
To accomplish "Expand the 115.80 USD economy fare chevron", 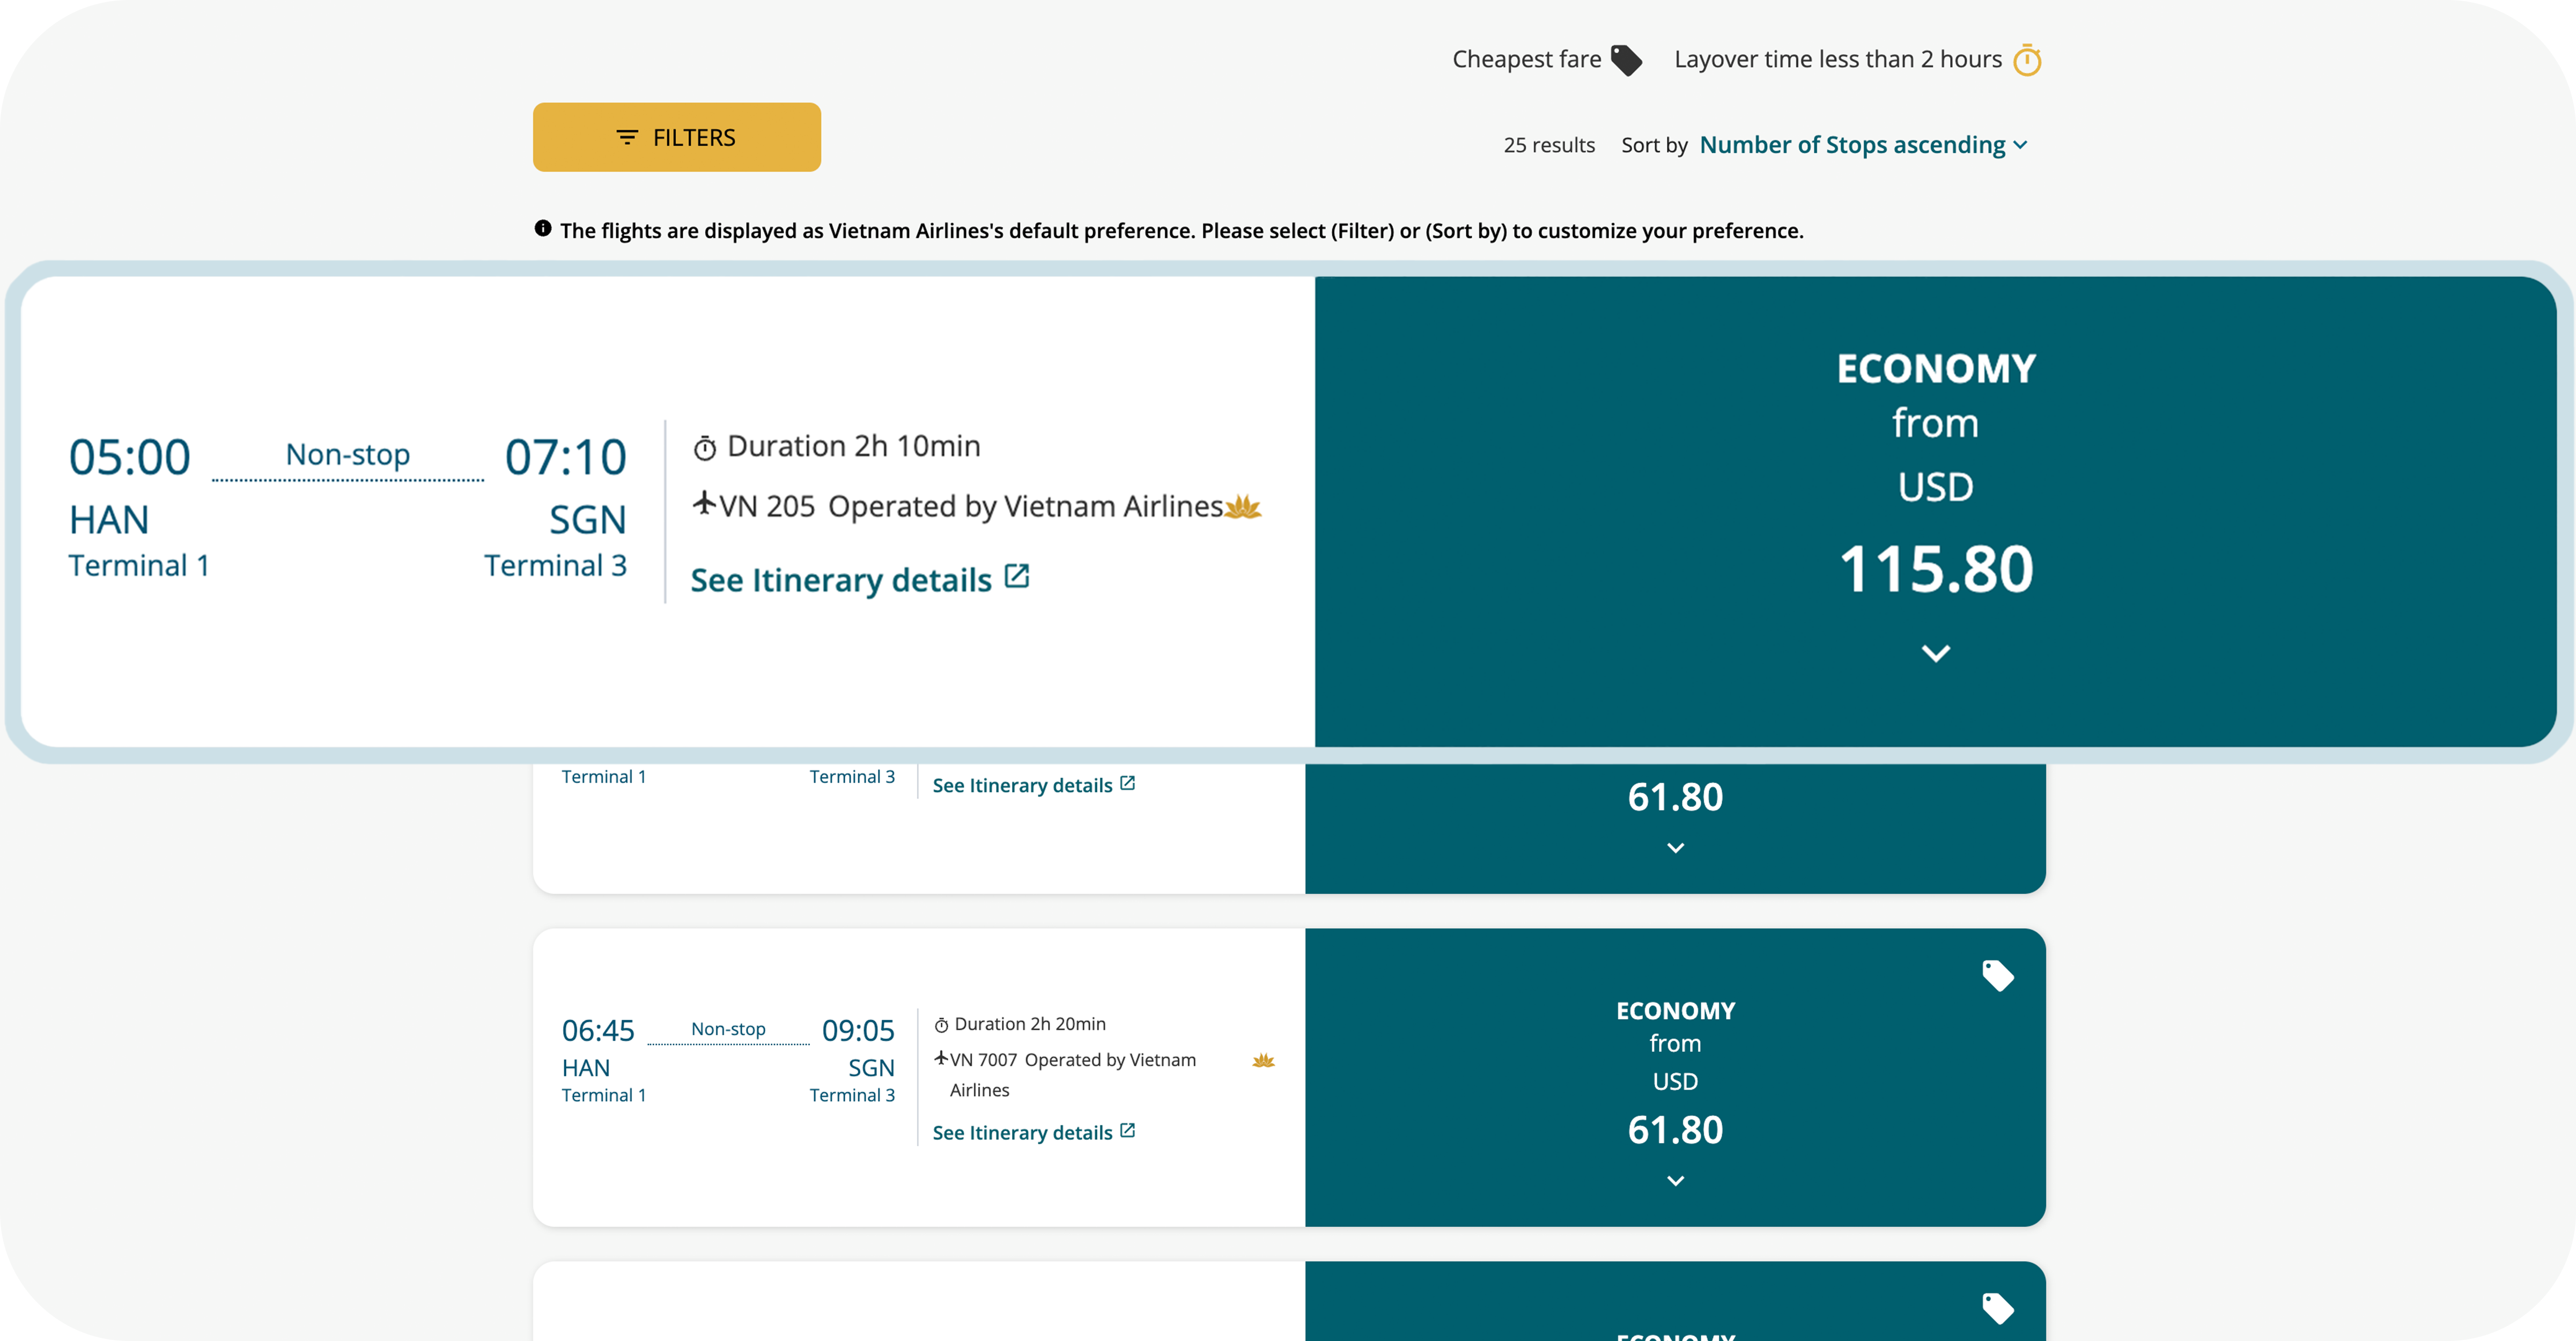I will tap(1935, 653).
